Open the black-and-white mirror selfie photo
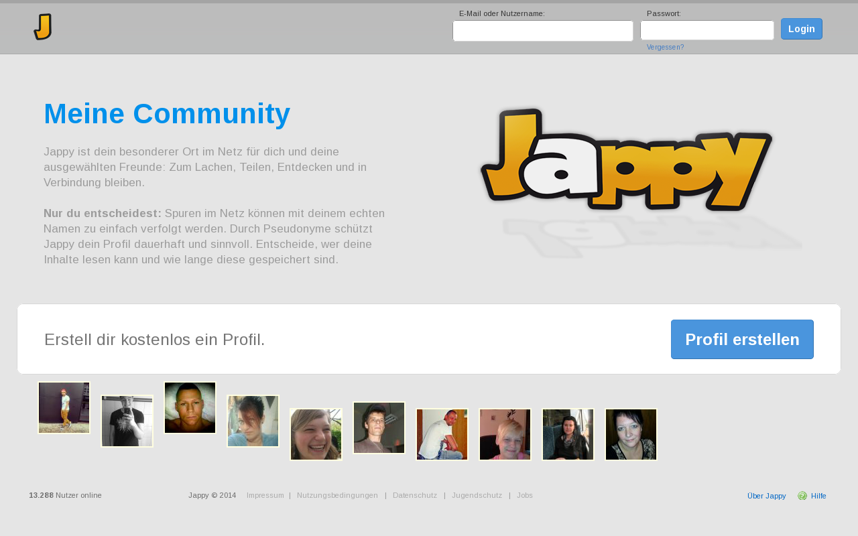 127,421
